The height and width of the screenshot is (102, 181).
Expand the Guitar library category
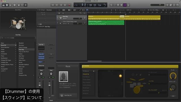pyautogui.click(x=8, y=50)
